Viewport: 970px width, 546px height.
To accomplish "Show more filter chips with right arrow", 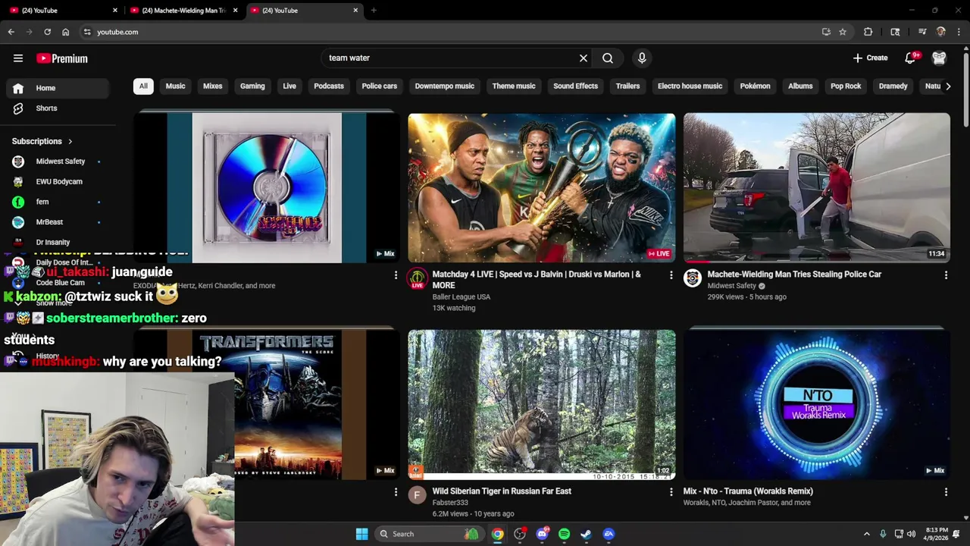I will [x=948, y=86].
